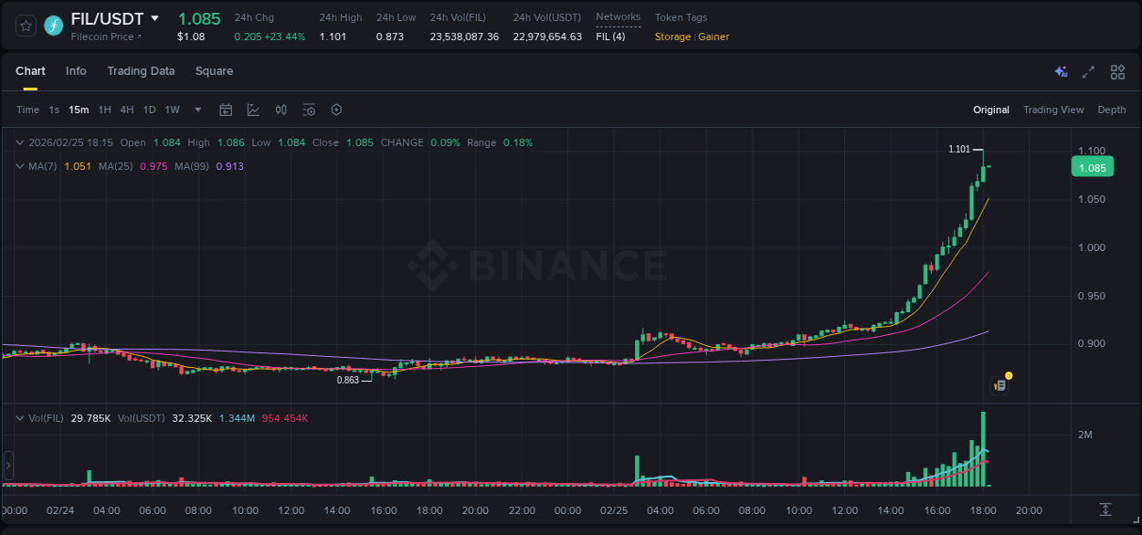Click the favorite star icon for FIL/USDT
This screenshot has width=1142, height=535.
click(25, 26)
